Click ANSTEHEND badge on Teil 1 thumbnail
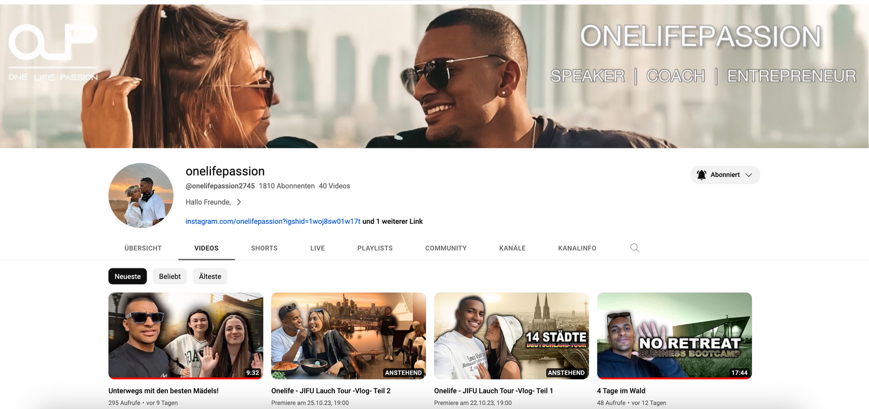The image size is (869, 409). click(x=567, y=373)
